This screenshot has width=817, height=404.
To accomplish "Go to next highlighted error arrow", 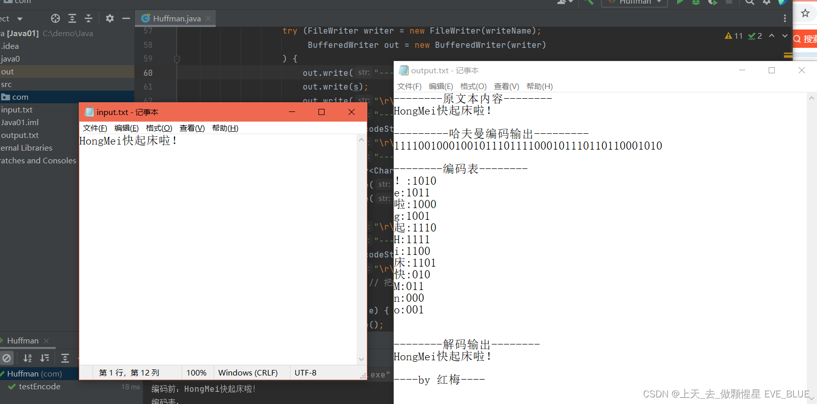I will pyautogui.click(x=785, y=36).
